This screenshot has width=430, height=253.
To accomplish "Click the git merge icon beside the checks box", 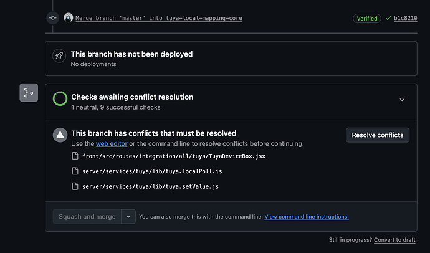I will 29,93.
